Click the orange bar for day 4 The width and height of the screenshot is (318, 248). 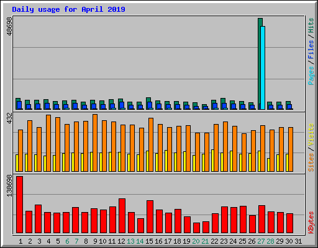click(48, 143)
